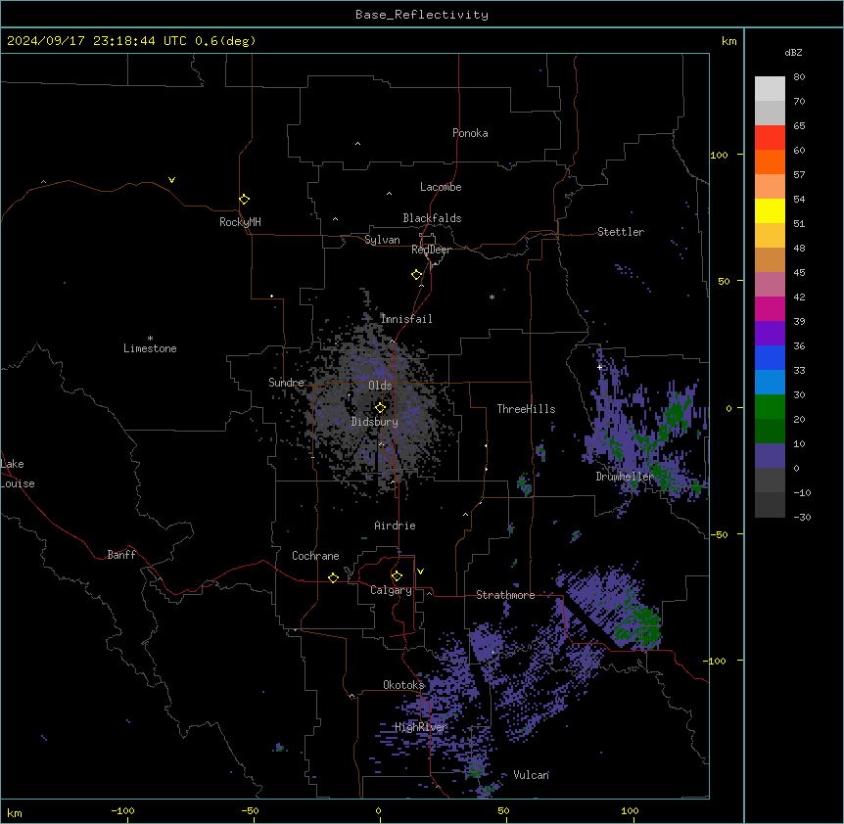Click the dBZ legend heading
The height and width of the screenshot is (824, 844).
pyautogui.click(x=793, y=52)
